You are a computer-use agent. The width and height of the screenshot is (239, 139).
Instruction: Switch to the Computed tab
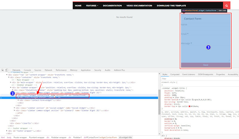175,74
